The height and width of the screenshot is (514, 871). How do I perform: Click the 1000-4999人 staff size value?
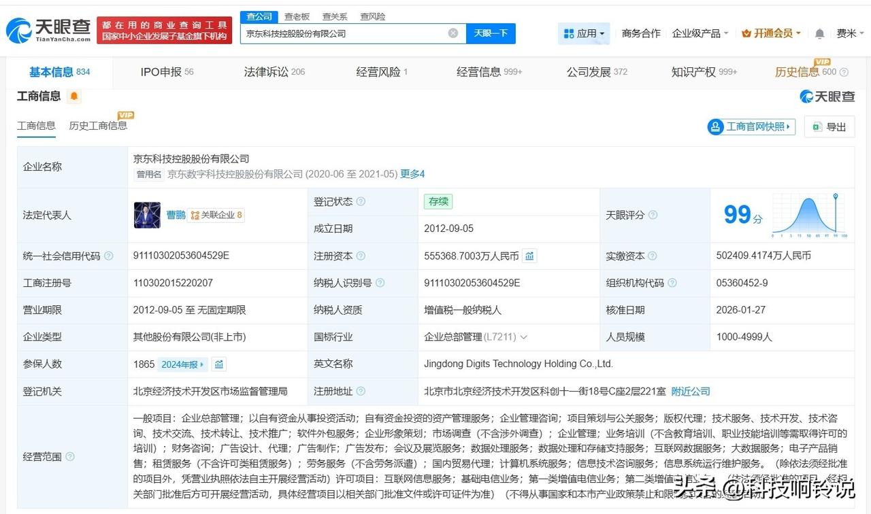744,337
